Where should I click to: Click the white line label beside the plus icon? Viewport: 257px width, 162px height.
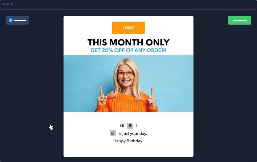[20, 20]
